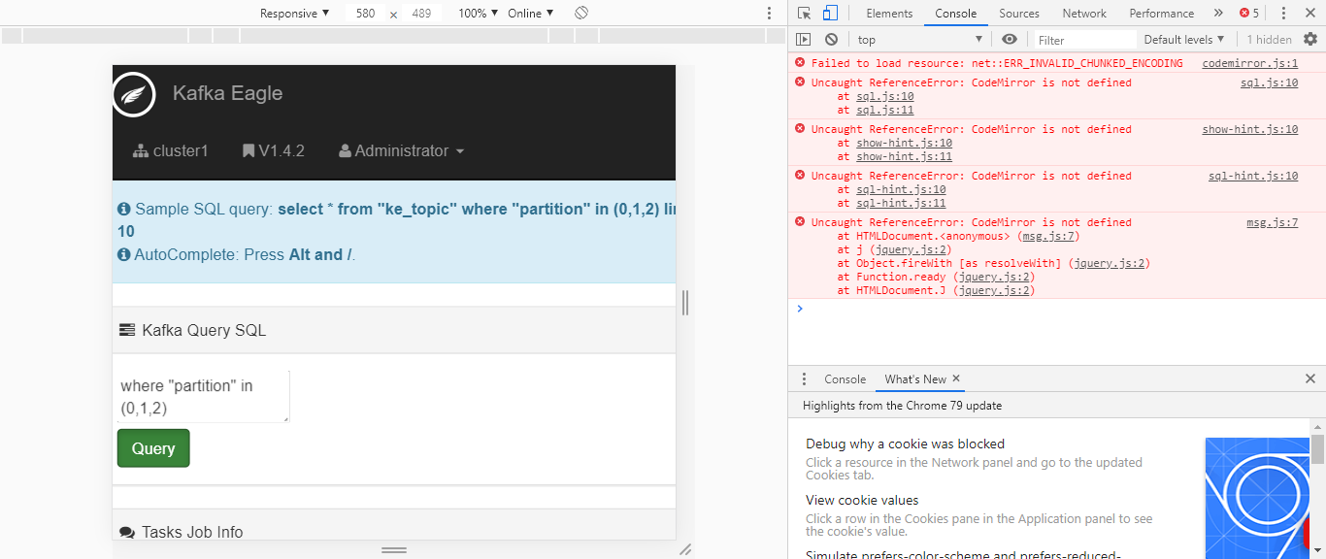Click the console Filter input

tap(1083, 40)
